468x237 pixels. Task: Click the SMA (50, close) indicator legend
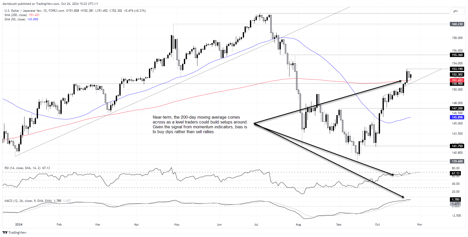point(21,19)
